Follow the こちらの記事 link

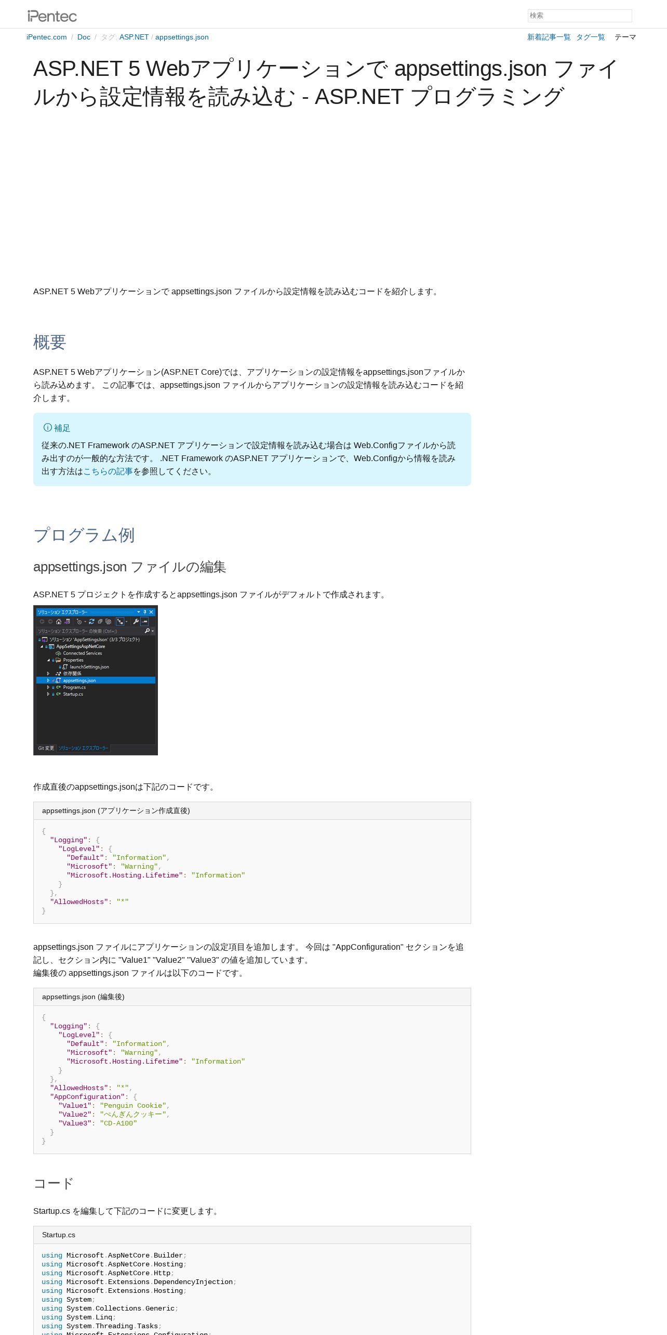tap(108, 471)
